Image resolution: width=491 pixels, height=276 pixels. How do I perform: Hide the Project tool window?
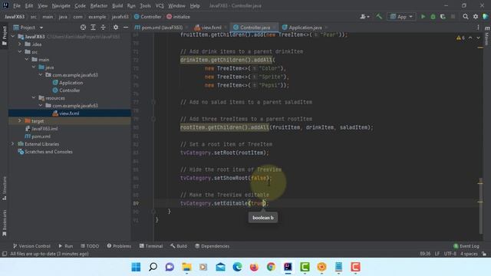click(x=126, y=28)
